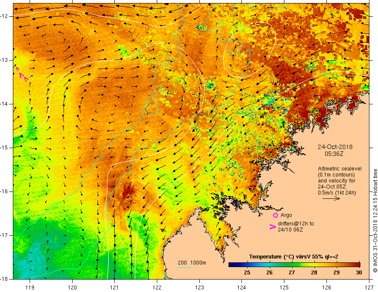
Task: Click the longitude axis label 121
Action: pyautogui.click(x=115, y=287)
